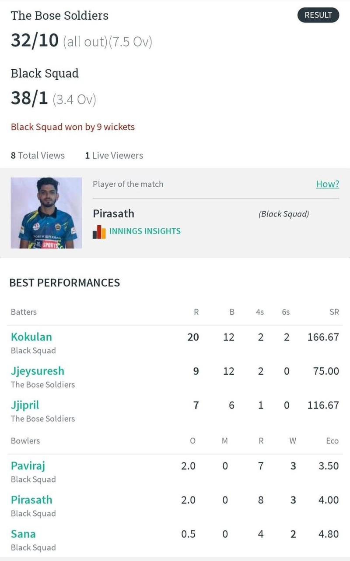Select the 38/1 score line
The image size is (350, 561).
pyautogui.click(x=53, y=99)
